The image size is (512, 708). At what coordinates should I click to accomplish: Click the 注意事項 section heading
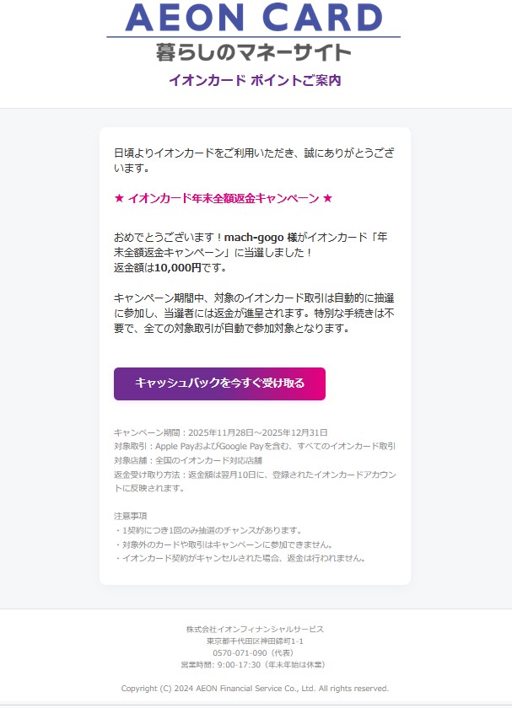130,516
